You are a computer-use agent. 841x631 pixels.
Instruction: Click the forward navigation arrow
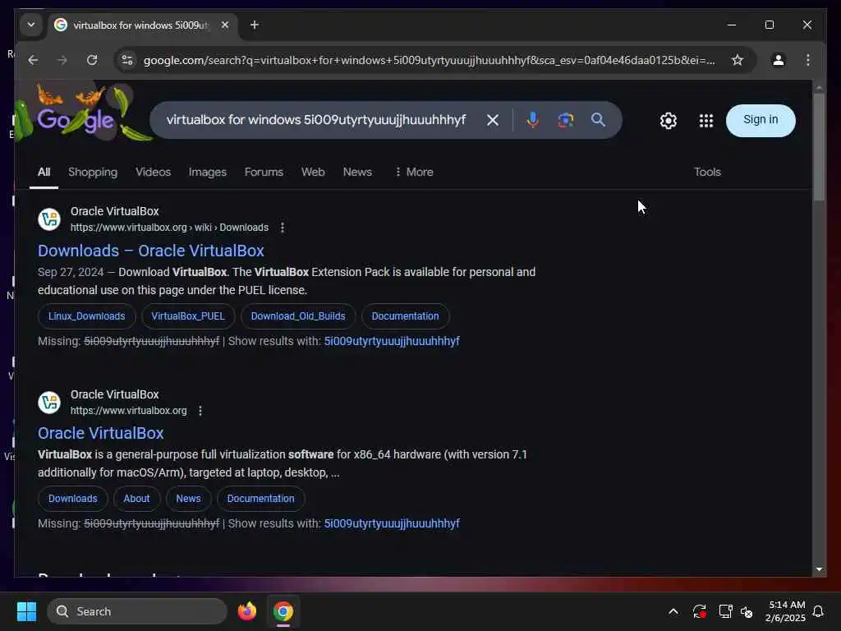pos(62,60)
